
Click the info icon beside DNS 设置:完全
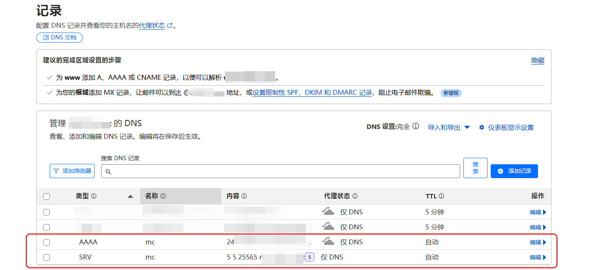[x=416, y=126]
